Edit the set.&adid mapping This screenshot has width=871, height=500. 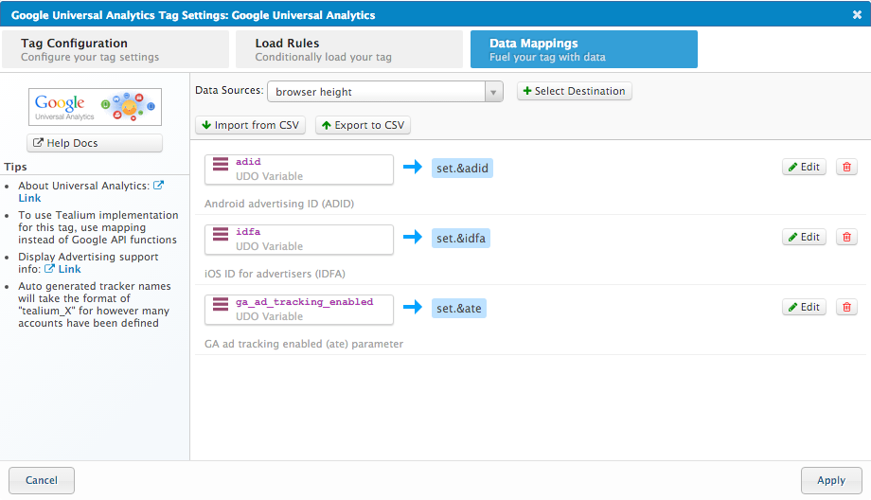(804, 167)
